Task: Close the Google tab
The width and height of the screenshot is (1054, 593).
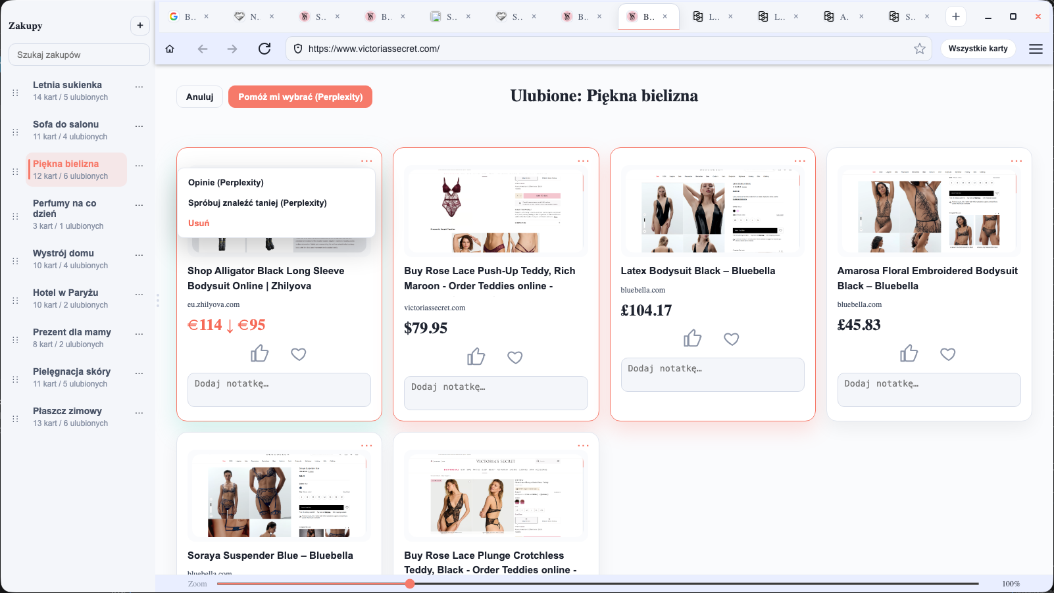Action: pyautogui.click(x=207, y=16)
